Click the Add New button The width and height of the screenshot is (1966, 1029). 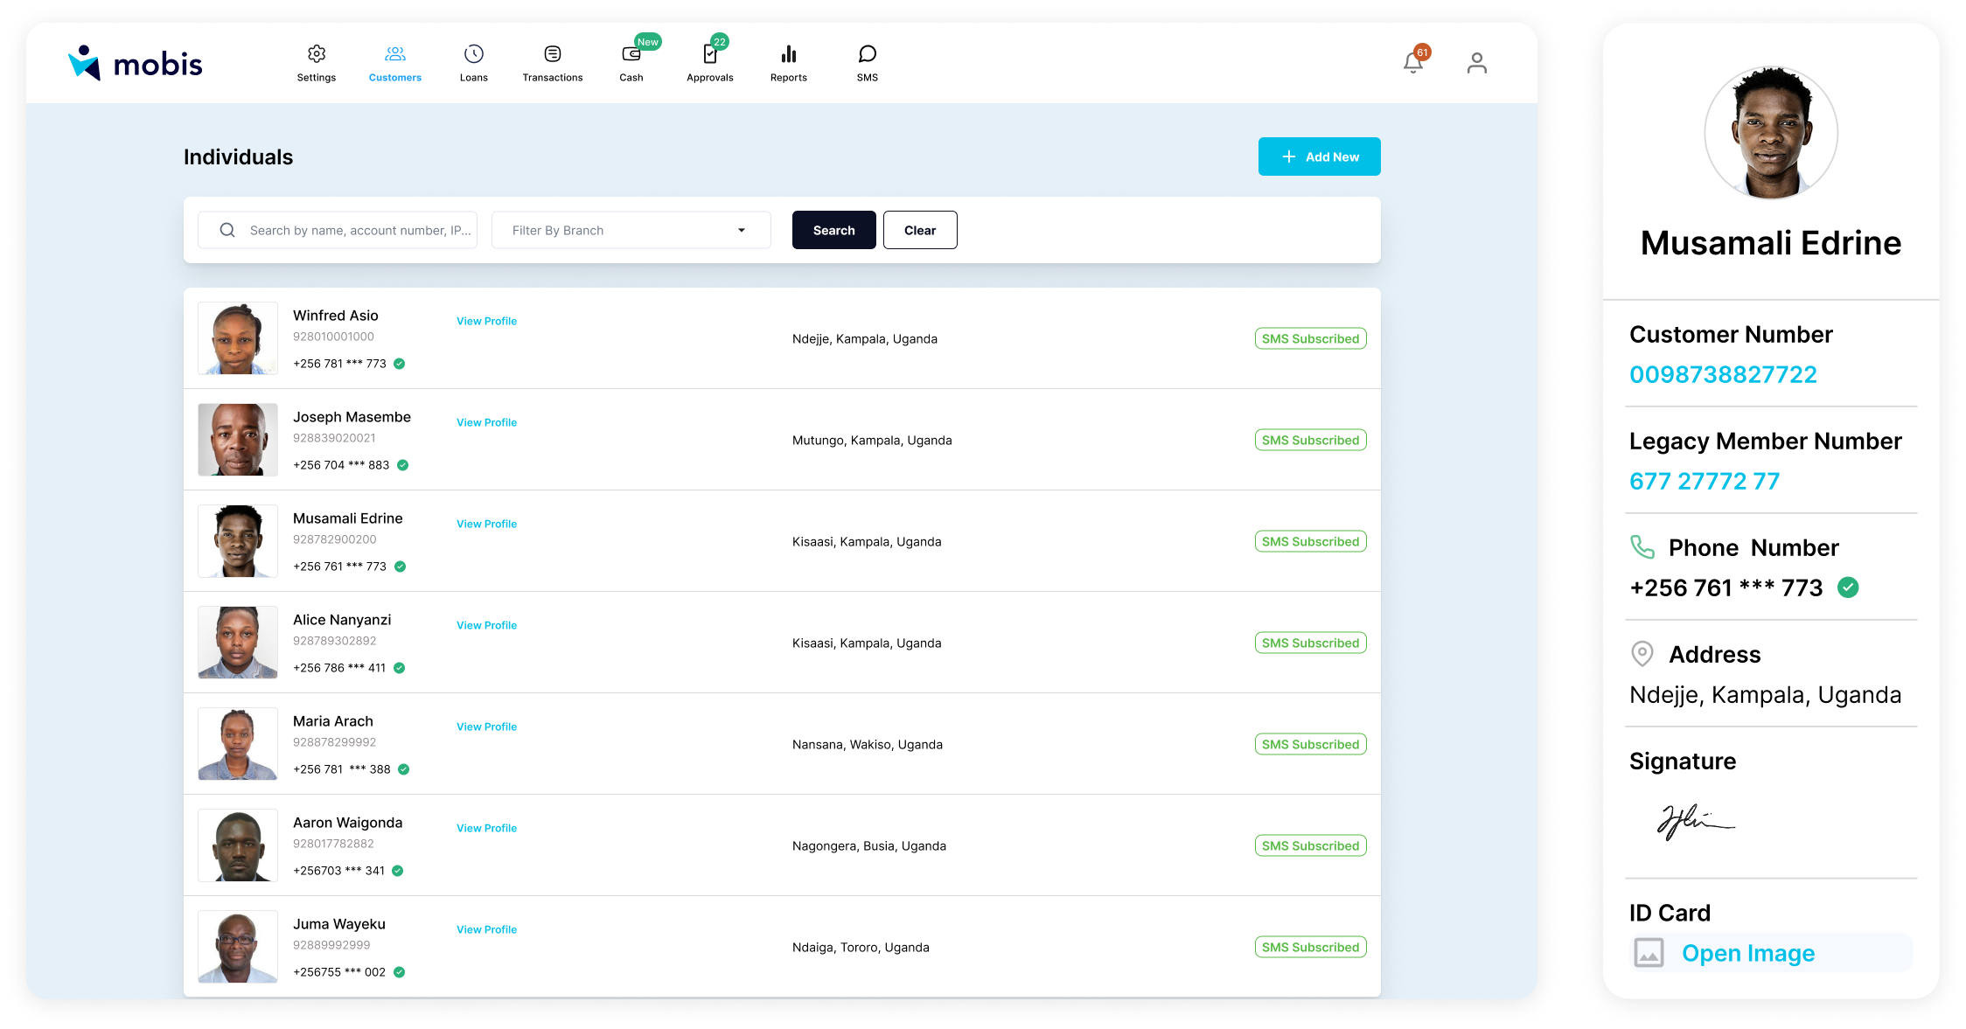point(1319,156)
